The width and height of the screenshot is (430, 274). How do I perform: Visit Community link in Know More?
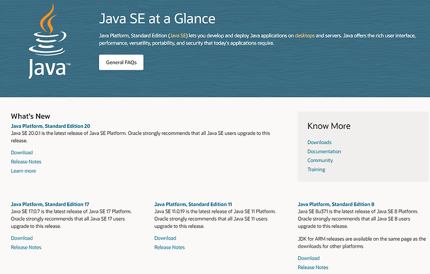pyautogui.click(x=320, y=161)
